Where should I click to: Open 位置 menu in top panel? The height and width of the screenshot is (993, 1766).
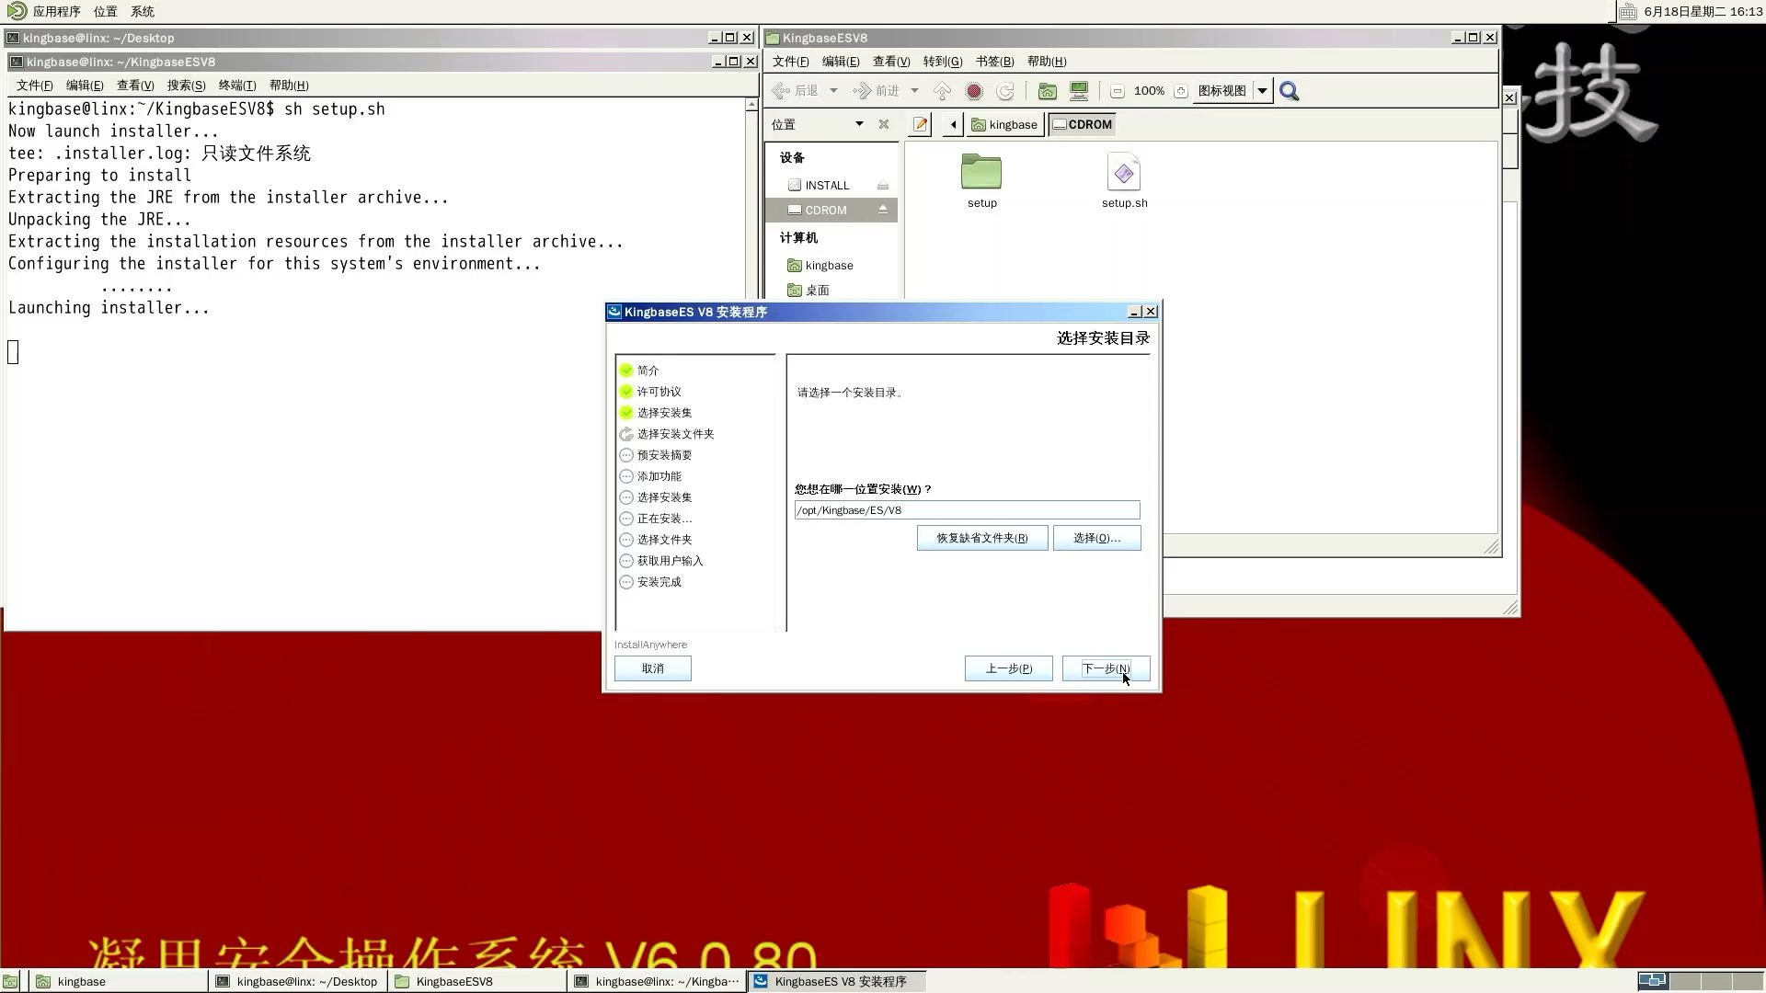(x=105, y=11)
